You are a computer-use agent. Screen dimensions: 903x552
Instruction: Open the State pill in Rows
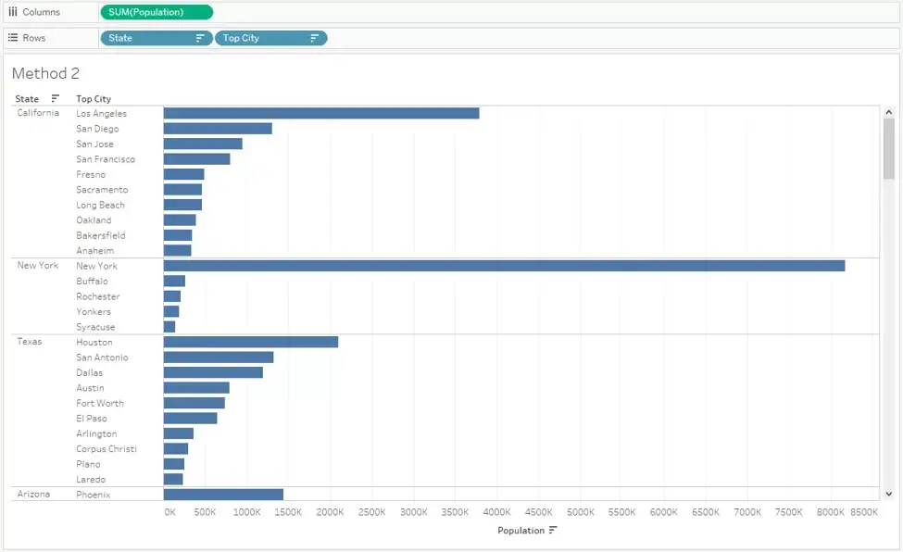click(x=157, y=38)
